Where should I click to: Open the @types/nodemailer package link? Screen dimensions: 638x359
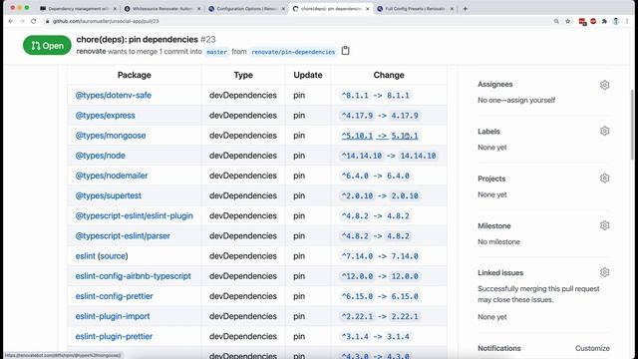112,176
